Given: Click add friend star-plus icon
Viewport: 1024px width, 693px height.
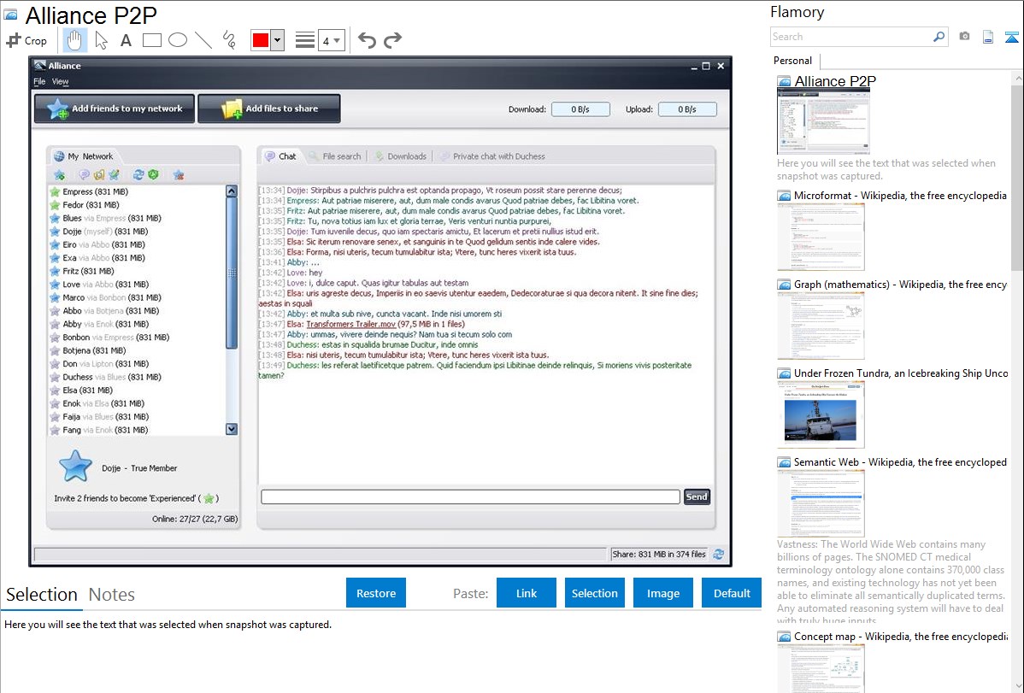Looking at the screenshot, I should pyautogui.click(x=60, y=175).
